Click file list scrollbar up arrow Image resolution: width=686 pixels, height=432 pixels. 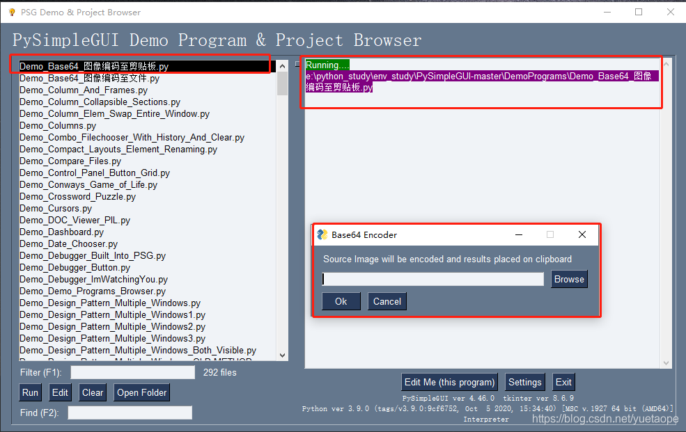click(x=283, y=66)
